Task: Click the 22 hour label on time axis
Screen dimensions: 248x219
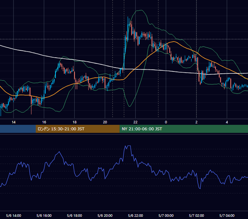Action: tap(135, 122)
